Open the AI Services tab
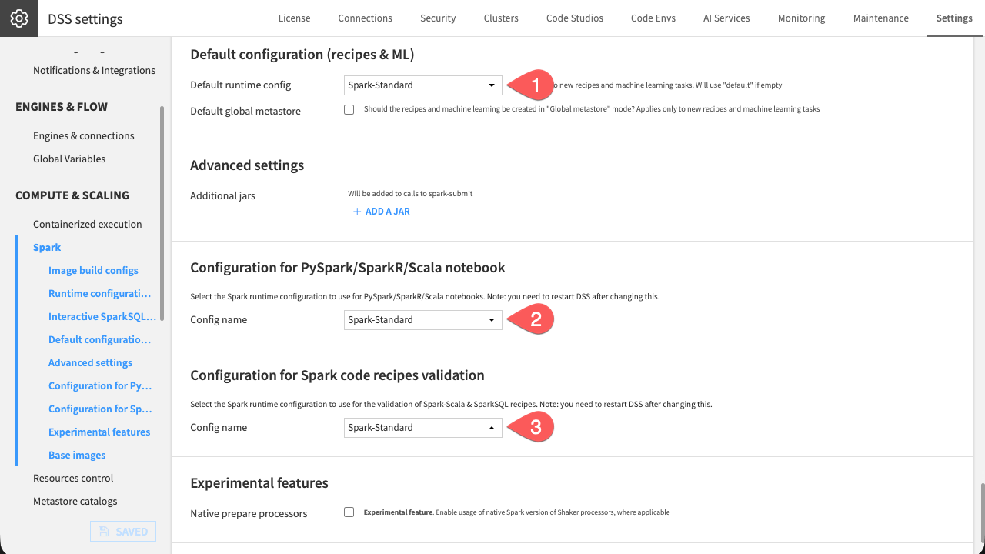This screenshot has width=985, height=554. 726,18
